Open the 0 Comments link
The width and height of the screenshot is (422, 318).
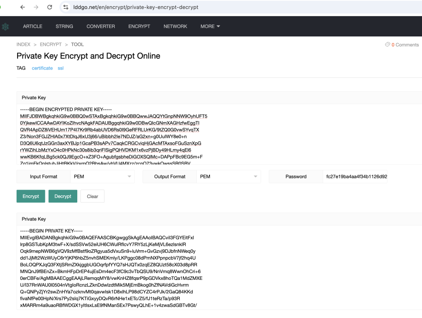(x=405, y=44)
